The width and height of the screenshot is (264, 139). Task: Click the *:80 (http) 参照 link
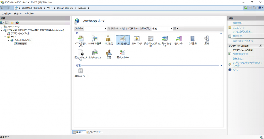click(240, 54)
